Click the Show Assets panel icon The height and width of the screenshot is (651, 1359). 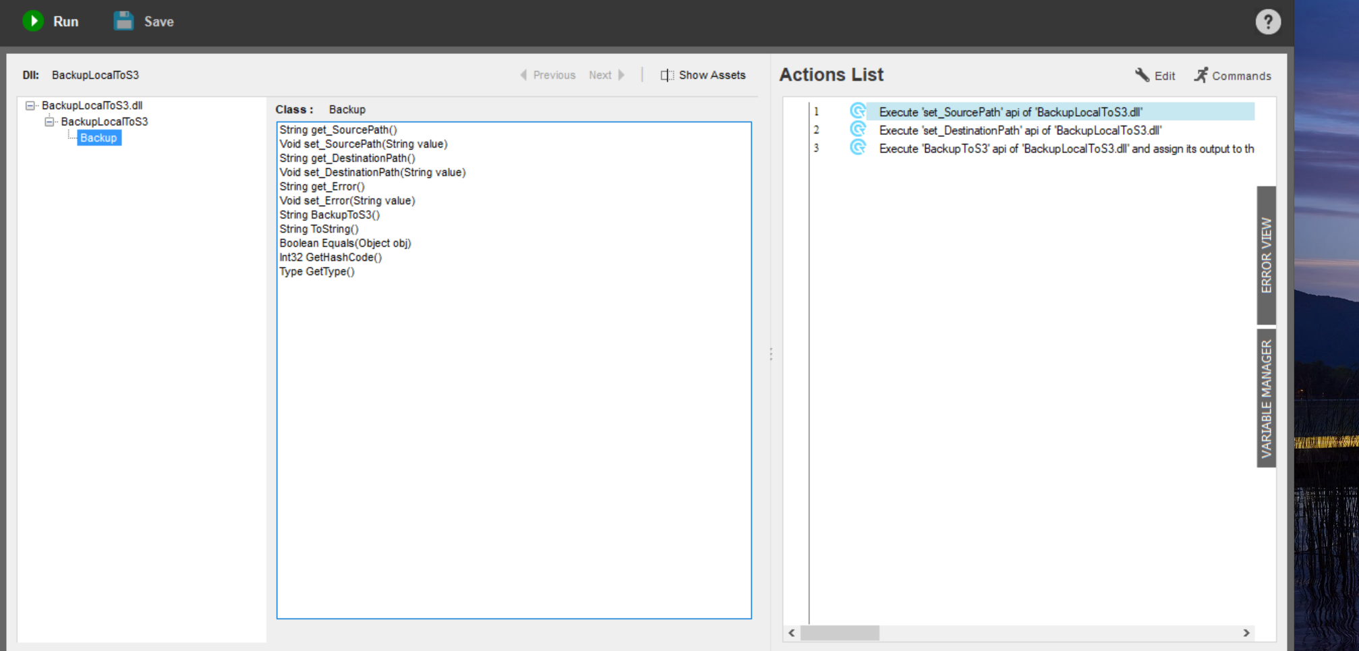666,76
